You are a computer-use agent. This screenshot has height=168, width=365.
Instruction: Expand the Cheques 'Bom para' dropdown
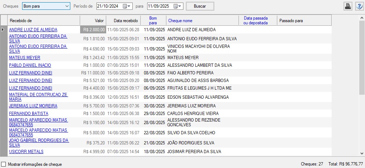pyautogui.click(x=67, y=6)
